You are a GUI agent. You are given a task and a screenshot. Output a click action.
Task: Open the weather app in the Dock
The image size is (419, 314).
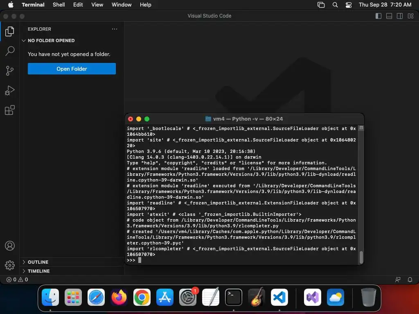(336, 297)
